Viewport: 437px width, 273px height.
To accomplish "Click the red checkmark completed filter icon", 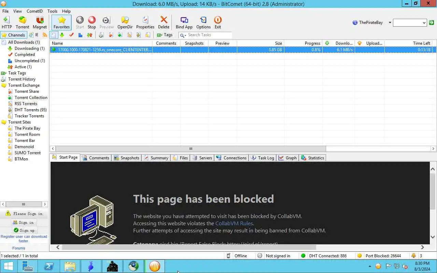I will click(x=71, y=35).
